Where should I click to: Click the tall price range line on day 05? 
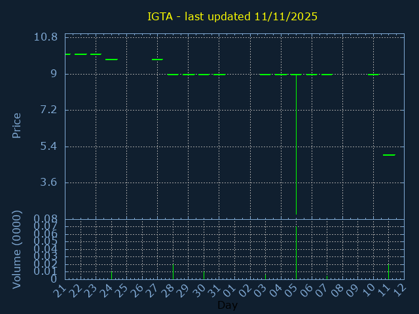[x=296, y=144]
